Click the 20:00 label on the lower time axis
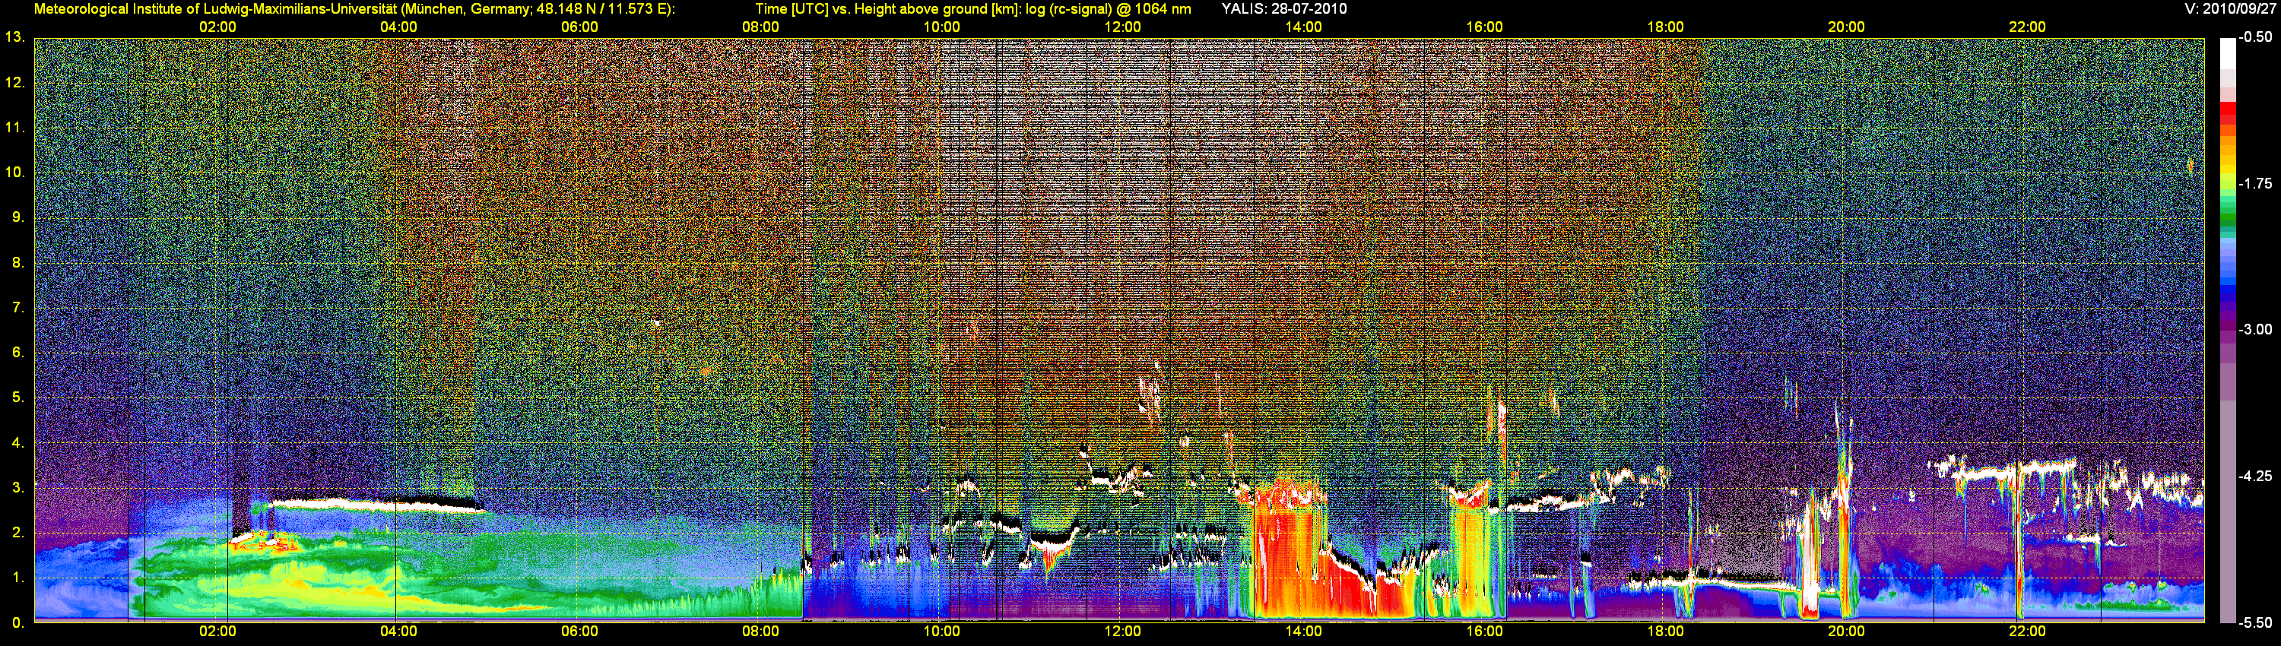The image size is (2281, 646). [1846, 632]
